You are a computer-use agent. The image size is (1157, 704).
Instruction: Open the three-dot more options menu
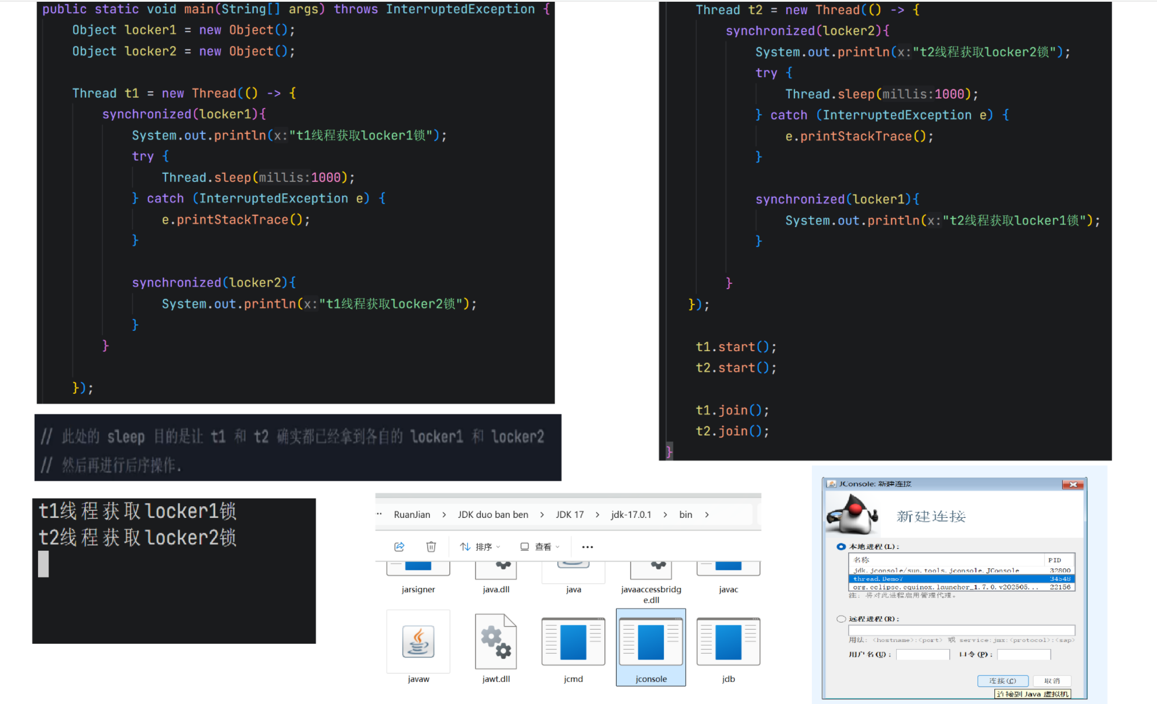[x=587, y=547]
